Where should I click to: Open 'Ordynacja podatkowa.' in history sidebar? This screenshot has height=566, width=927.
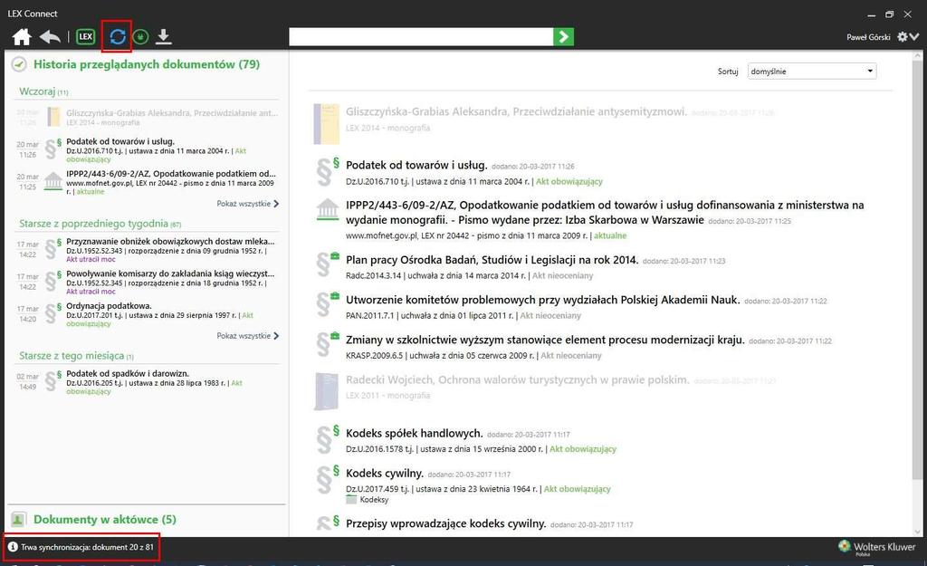[109, 306]
